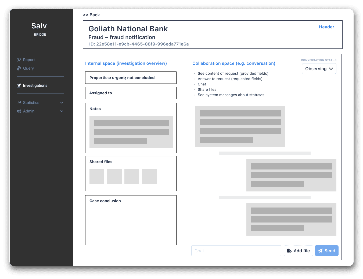
Task: Click the Notes placeholder content block
Action: (x=131, y=132)
